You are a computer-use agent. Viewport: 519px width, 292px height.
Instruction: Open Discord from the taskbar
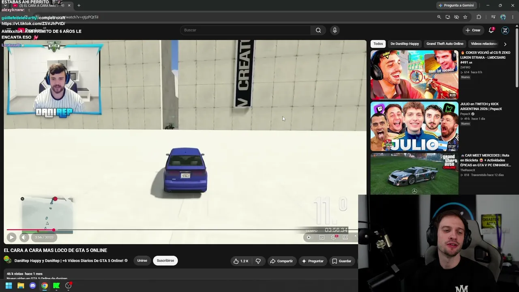coord(33,286)
